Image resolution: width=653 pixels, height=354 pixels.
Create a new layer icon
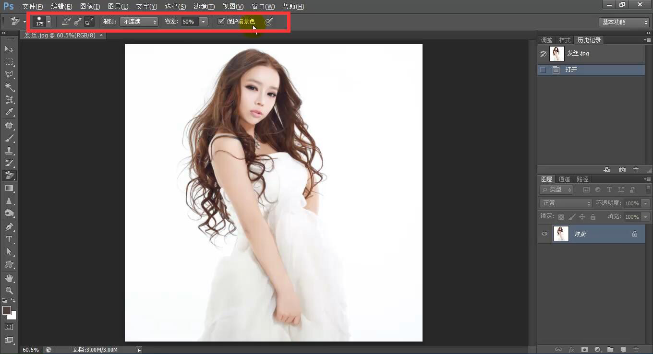click(623, 350)
